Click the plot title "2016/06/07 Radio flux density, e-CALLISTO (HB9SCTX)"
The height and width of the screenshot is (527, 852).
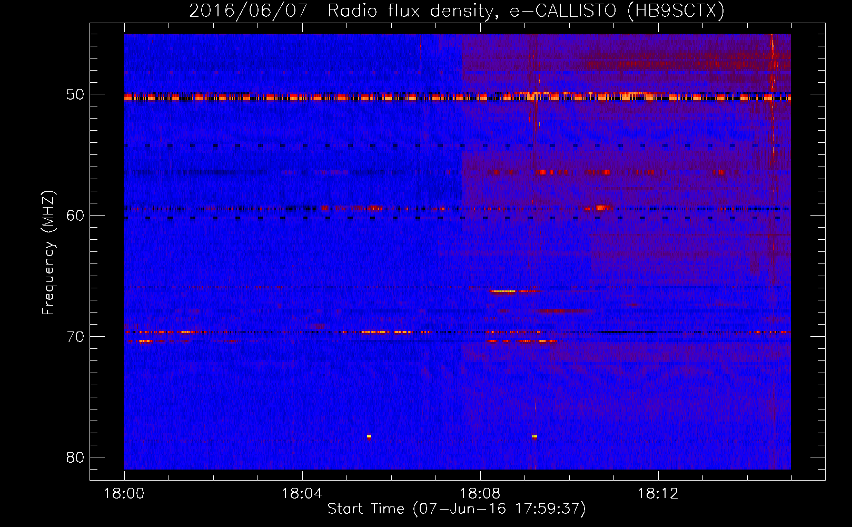[x=457, y=11]
